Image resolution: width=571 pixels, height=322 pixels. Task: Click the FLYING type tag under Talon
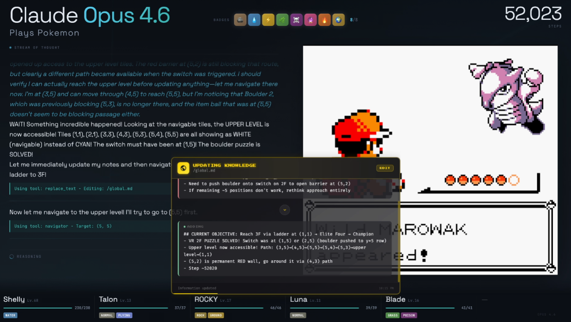click(x=124, y=315)
